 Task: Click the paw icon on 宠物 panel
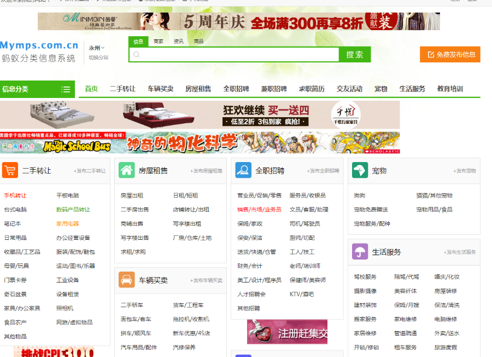[x=360, y=170]
